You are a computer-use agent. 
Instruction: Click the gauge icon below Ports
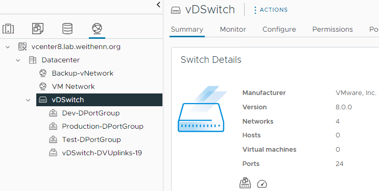click(262, 184)
